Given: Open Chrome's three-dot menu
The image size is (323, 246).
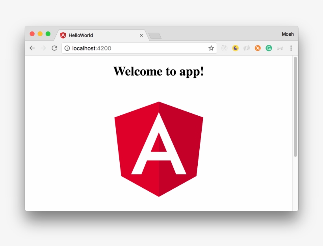Looking at the screenshot, I should point(291,48).
